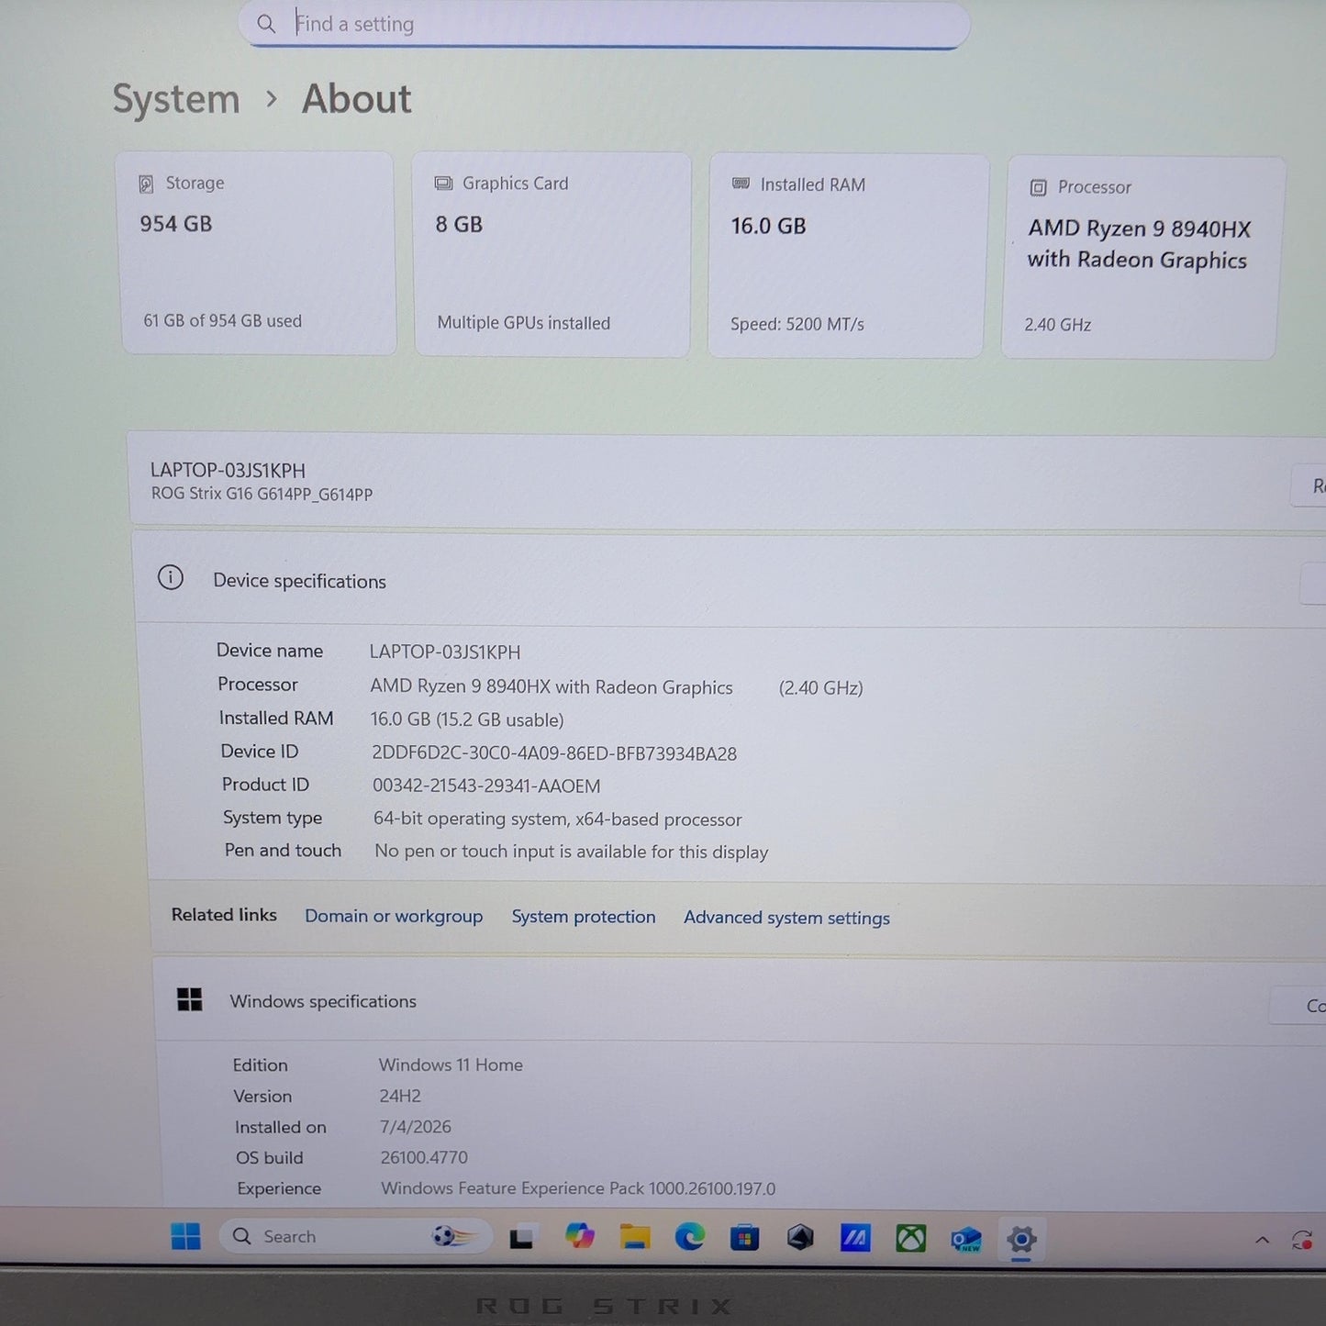Open Task View from the taskbar
This screenshot has width=1326, height=1326.
coord(522,1239)
